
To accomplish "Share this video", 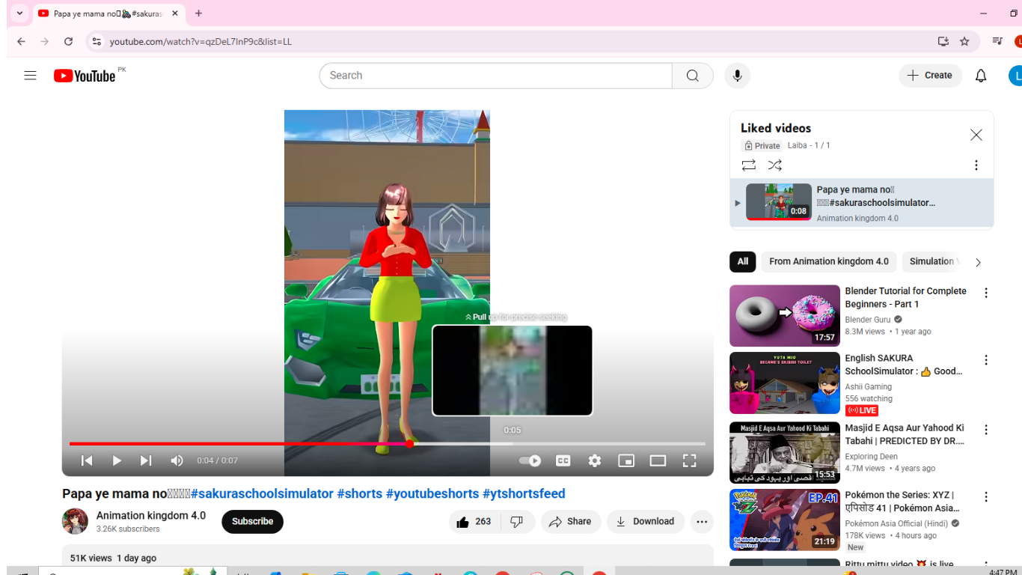I will point(571,522).
